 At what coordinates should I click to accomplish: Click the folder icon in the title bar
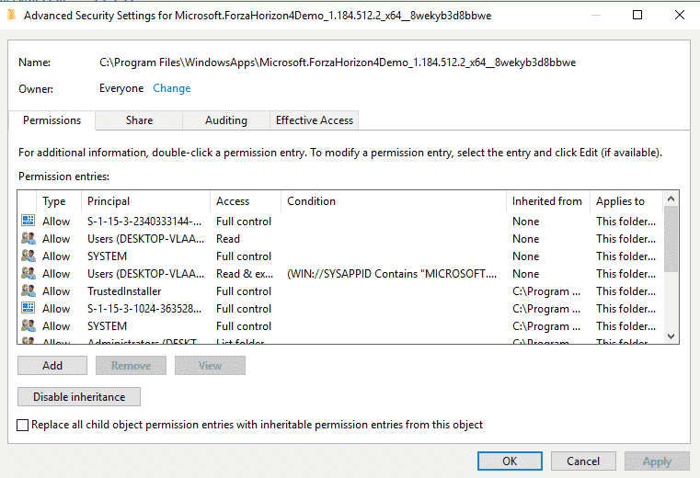[x=12, y=16]
